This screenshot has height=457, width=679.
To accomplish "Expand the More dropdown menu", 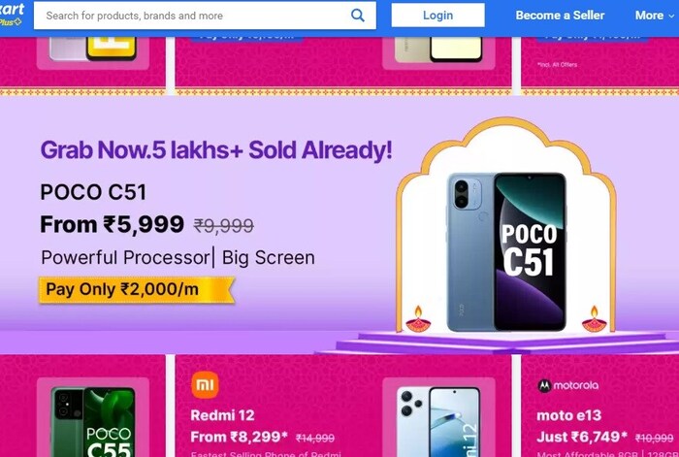I will [655, 16].
